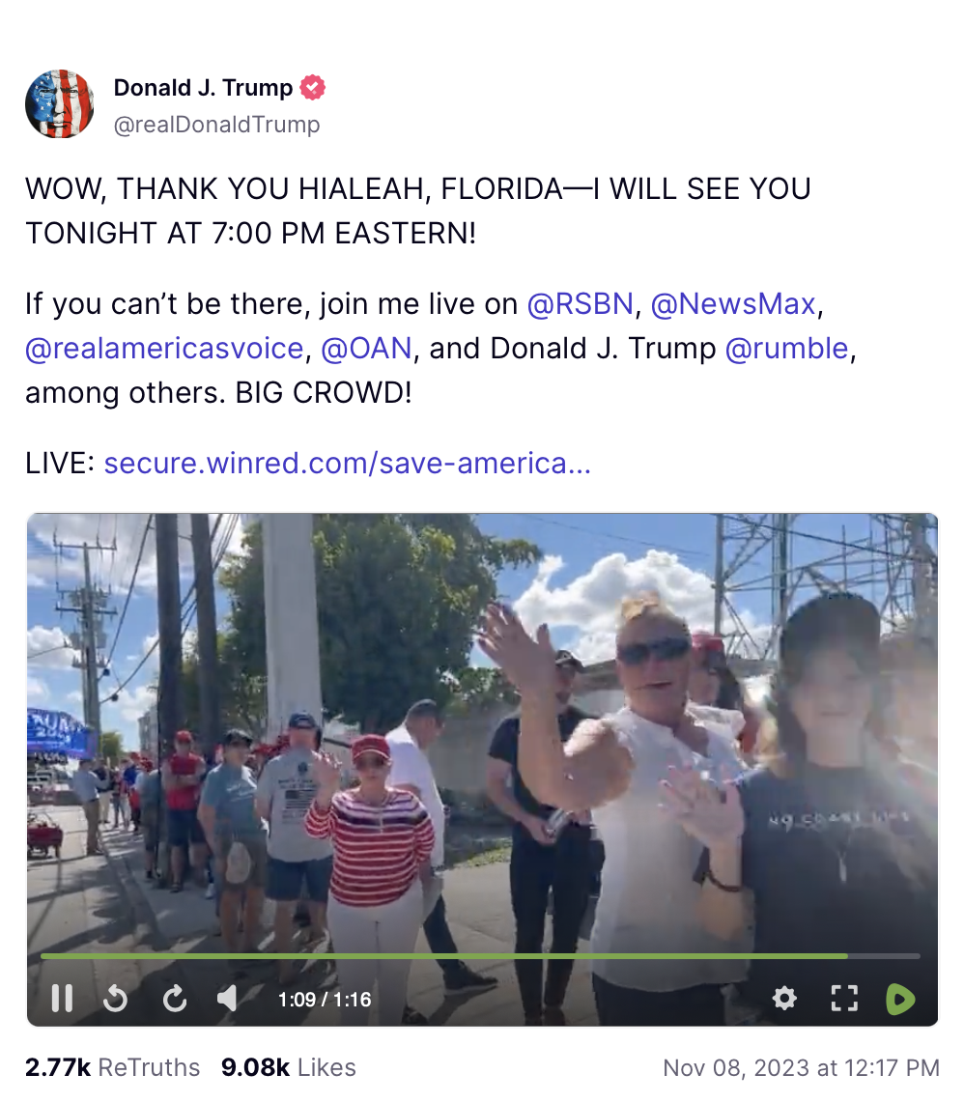
Task: Skip forward with the clockwise arrow
Action: pos(175,998)
